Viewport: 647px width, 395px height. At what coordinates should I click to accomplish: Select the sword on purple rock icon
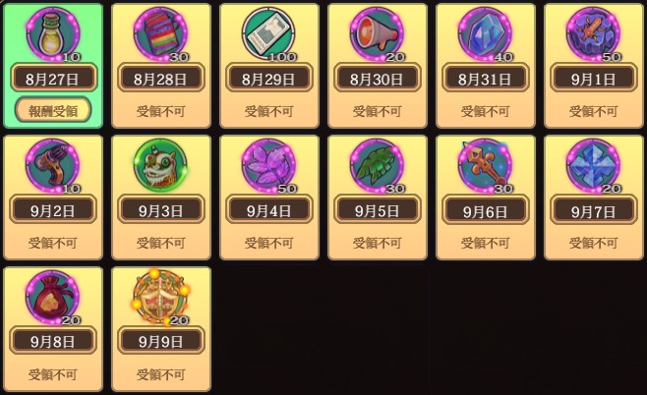[x=593, y=33]
